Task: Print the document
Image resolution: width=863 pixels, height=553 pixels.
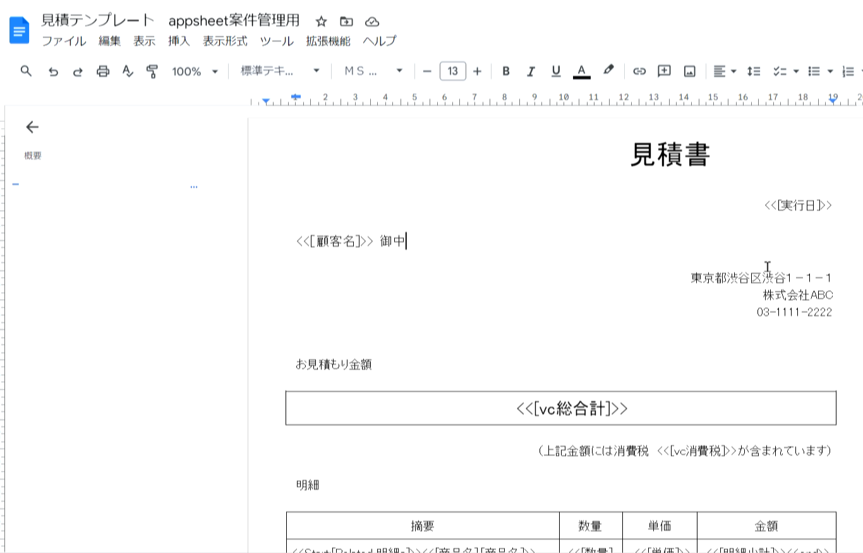Action: (103, 71)
